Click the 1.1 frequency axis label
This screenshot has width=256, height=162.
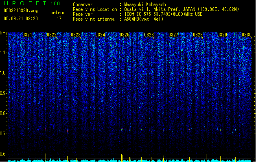[x=4, y=53]
